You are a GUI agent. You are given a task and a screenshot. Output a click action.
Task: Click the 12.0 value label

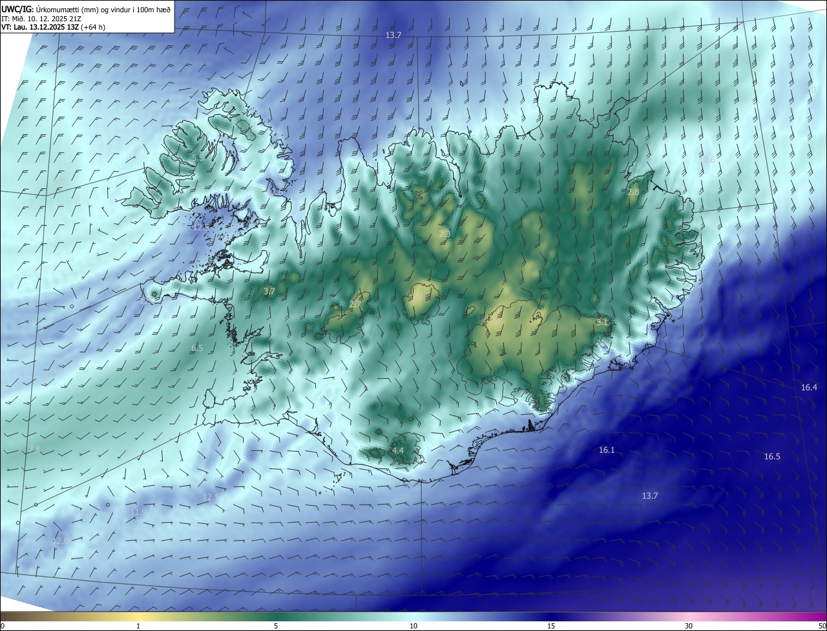pos(60,541)
